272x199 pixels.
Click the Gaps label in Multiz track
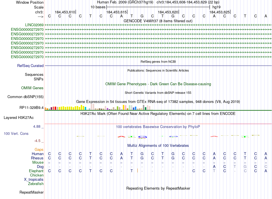39,150
